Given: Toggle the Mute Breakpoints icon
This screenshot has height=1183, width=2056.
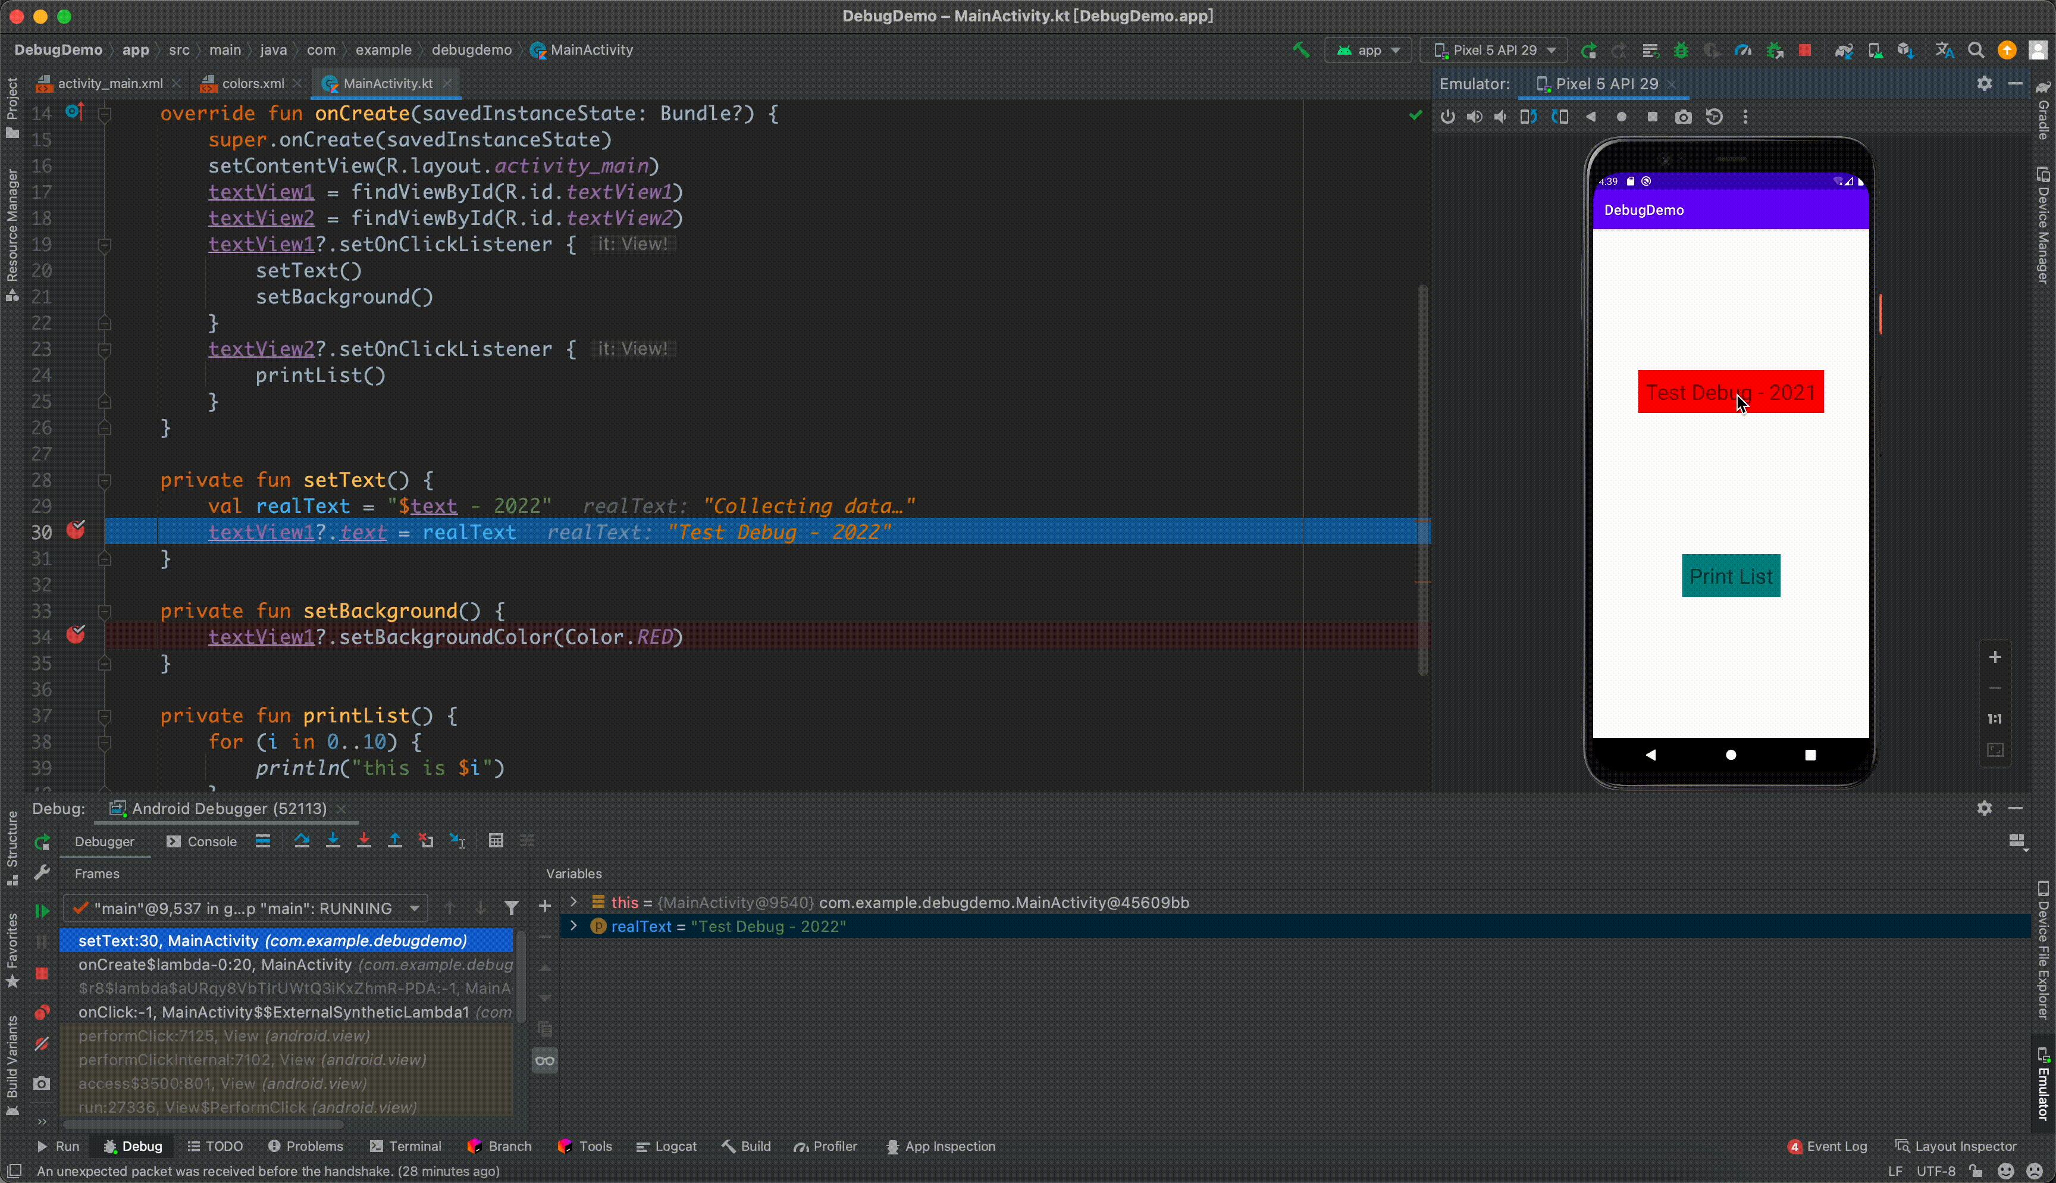Looking at the screenshot, I should [42, 1044].
